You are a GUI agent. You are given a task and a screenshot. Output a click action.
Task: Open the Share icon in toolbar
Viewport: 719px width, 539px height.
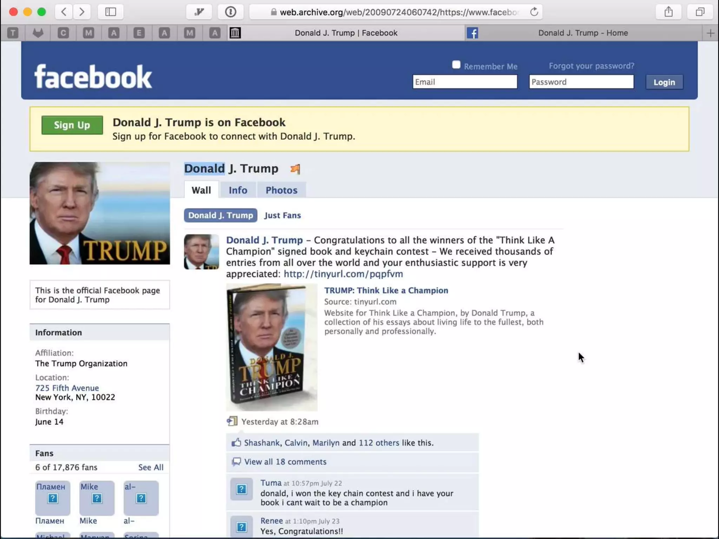668,12
